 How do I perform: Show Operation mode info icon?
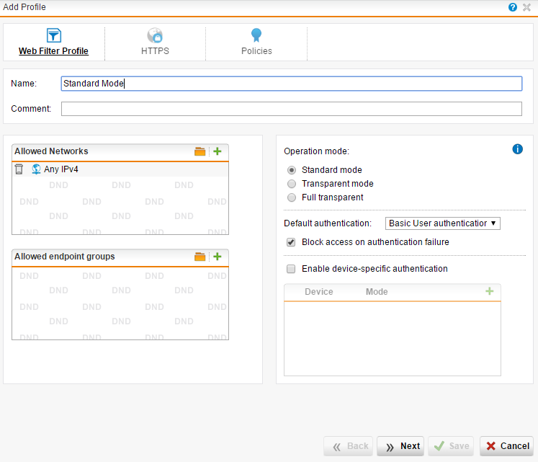point(517,149)
